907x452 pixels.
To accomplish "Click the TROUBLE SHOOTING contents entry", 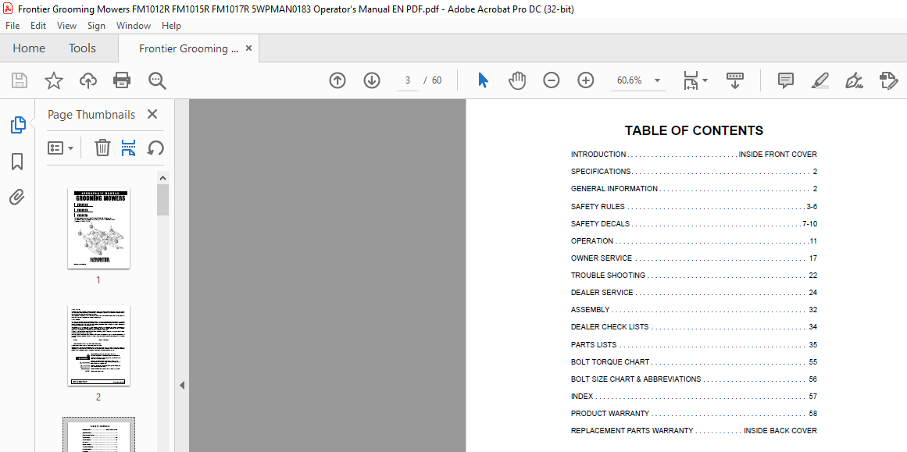I will point(694,275).
